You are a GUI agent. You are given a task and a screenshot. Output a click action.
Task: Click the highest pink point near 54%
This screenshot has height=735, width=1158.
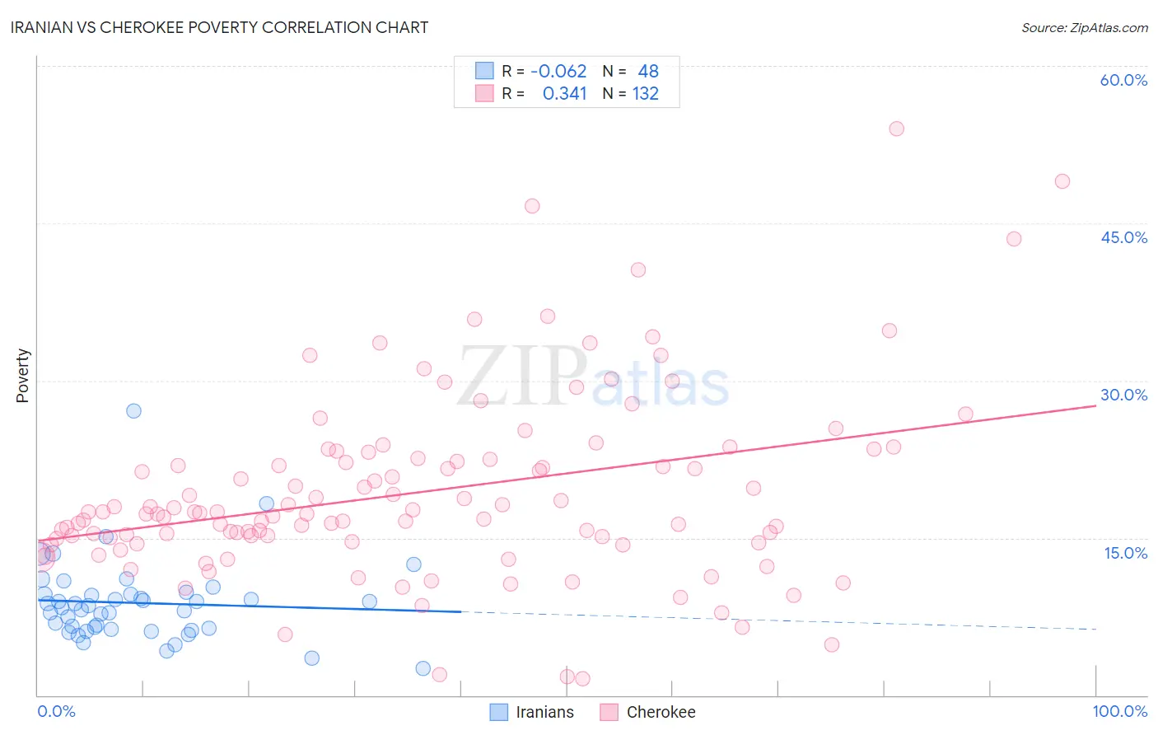click(896, 129)
